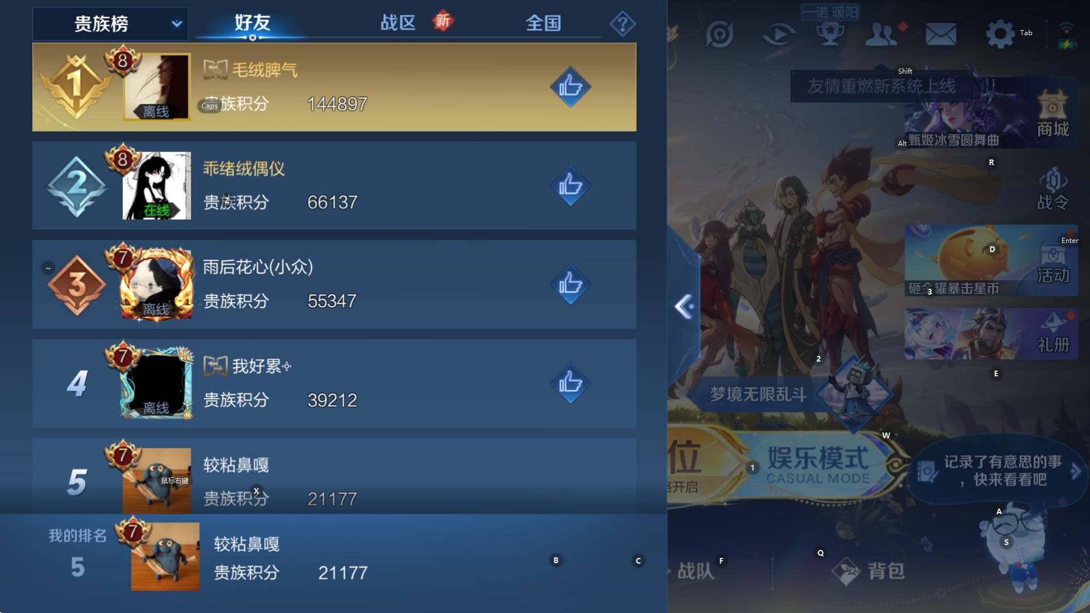Click the thumbs-up for 雨后花心(小众)

click(x=571, y=284)
